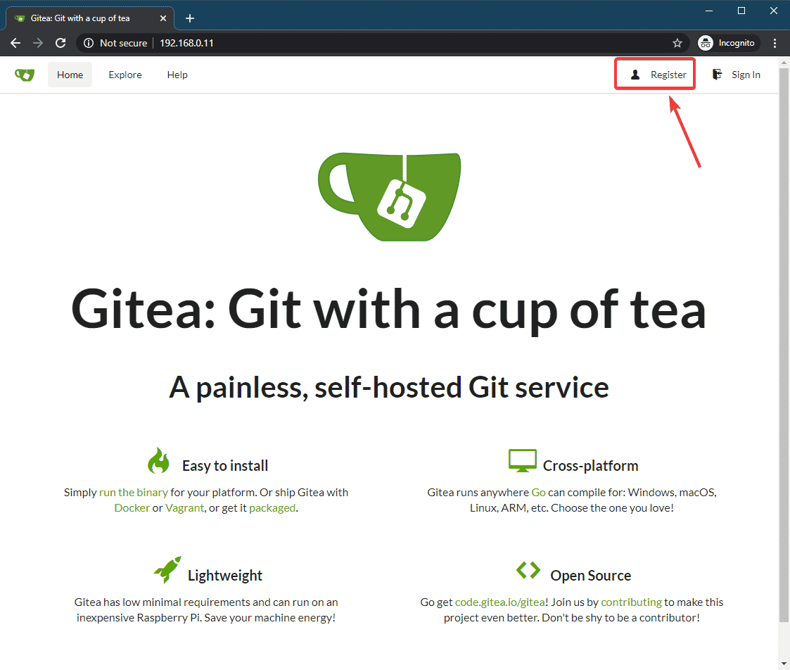Follow the Docker link

[x=132, y=508]
